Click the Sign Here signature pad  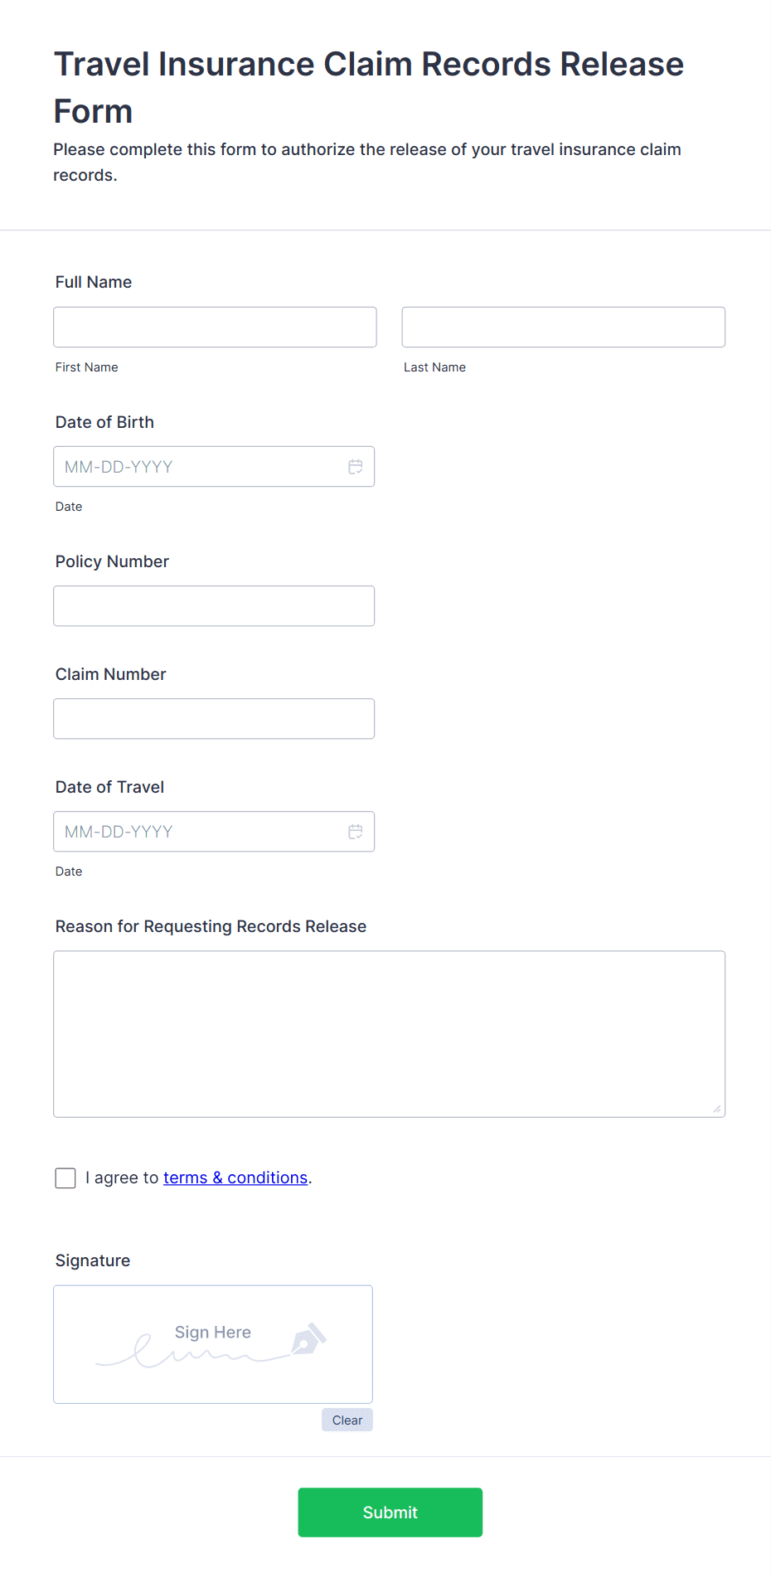[212, 1344]
